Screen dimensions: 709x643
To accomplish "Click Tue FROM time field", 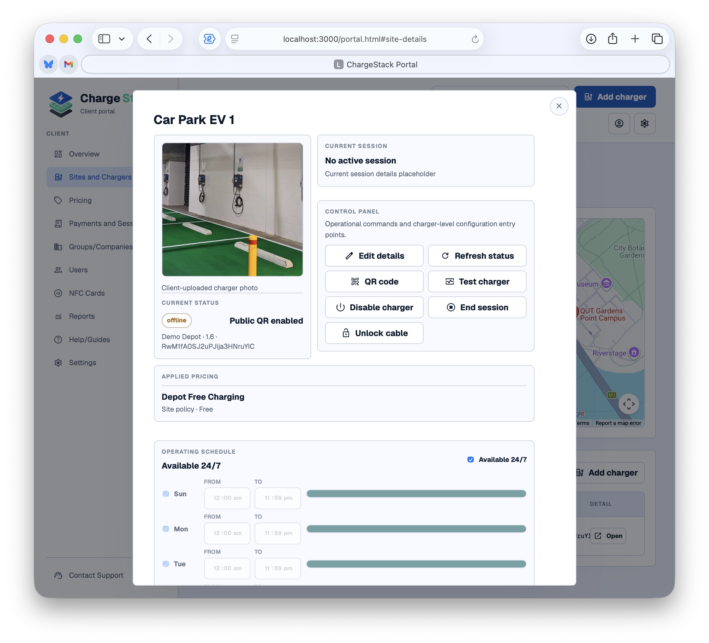I will coord(227,568).
